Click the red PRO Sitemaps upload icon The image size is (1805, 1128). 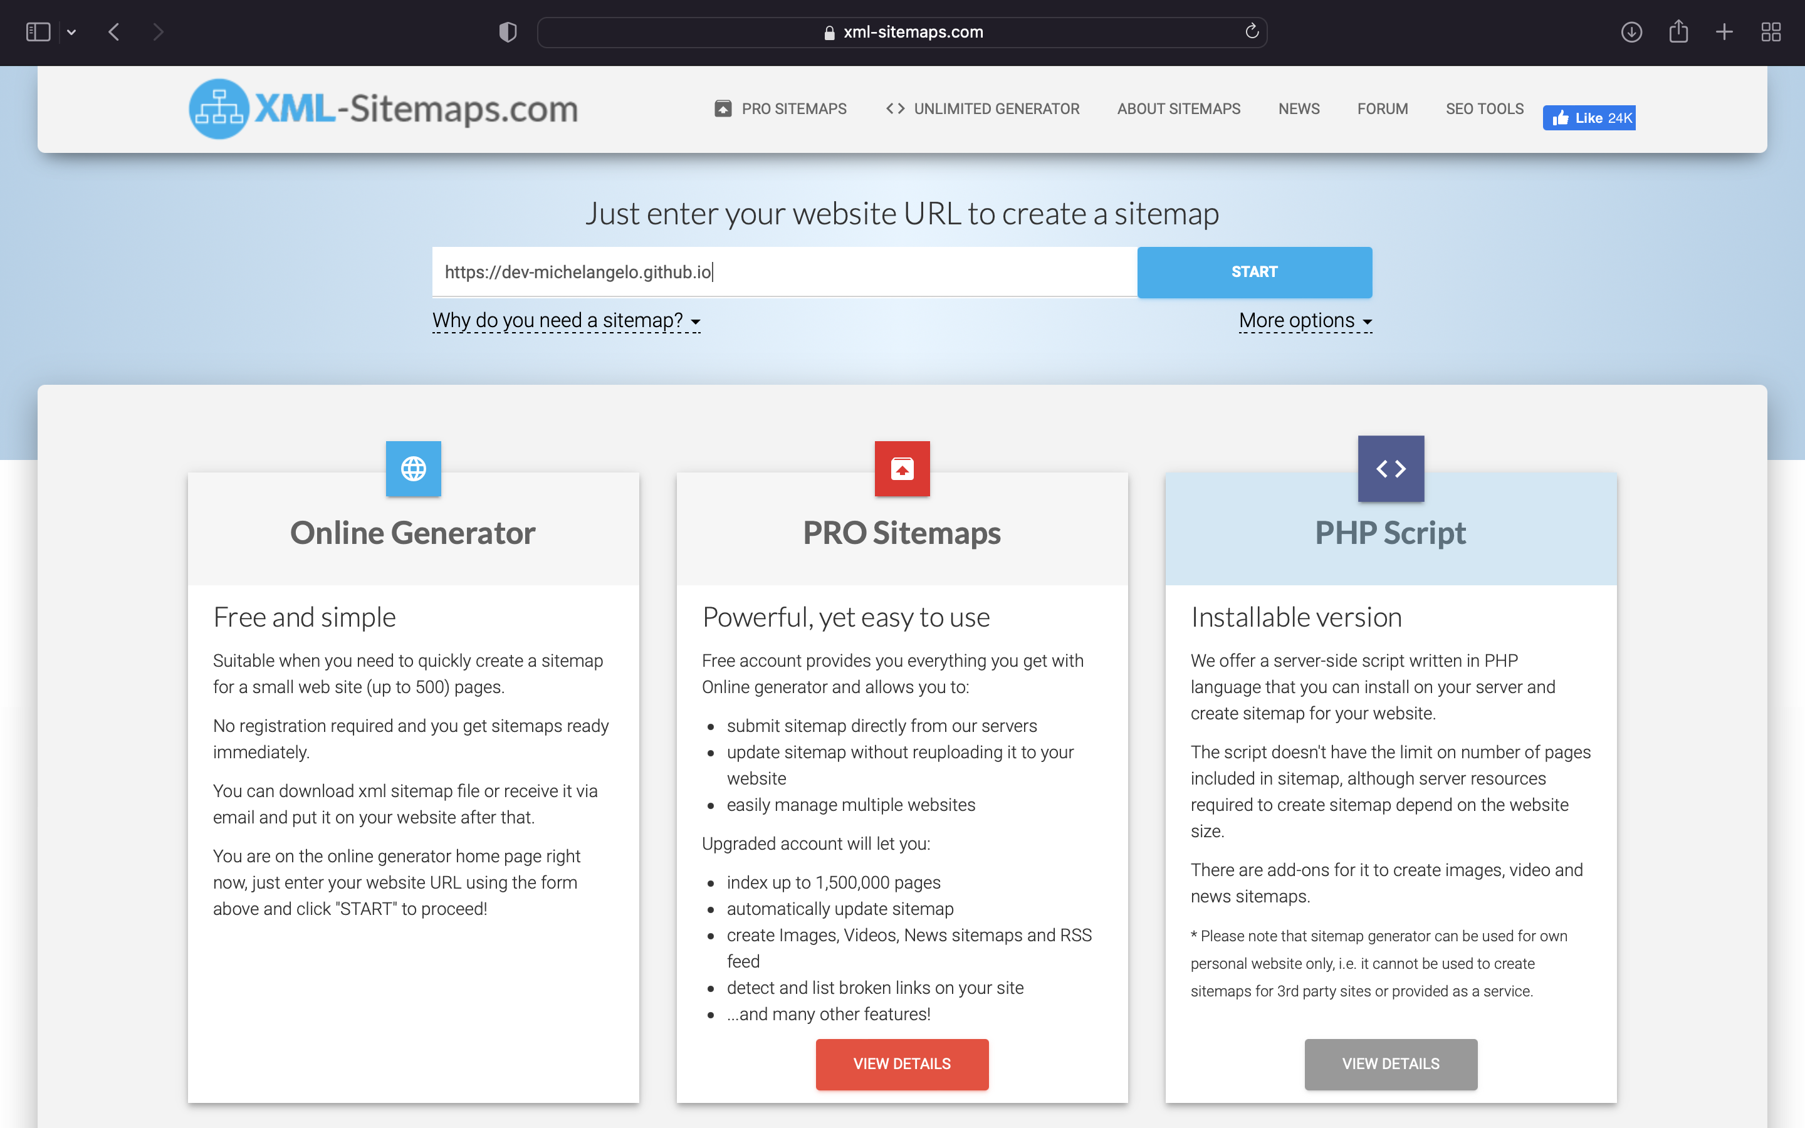tap(902, 469)
